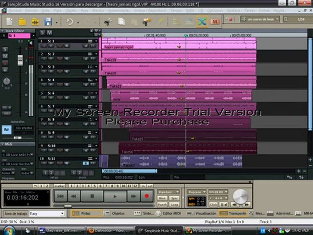Toggle global Mute M button above the track list
This screenshot has height=235, width=313.
tap(49, 33)
